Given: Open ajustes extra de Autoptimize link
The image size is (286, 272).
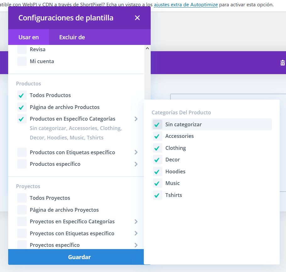Looking at the screenshot, I should tap(186, 5).
